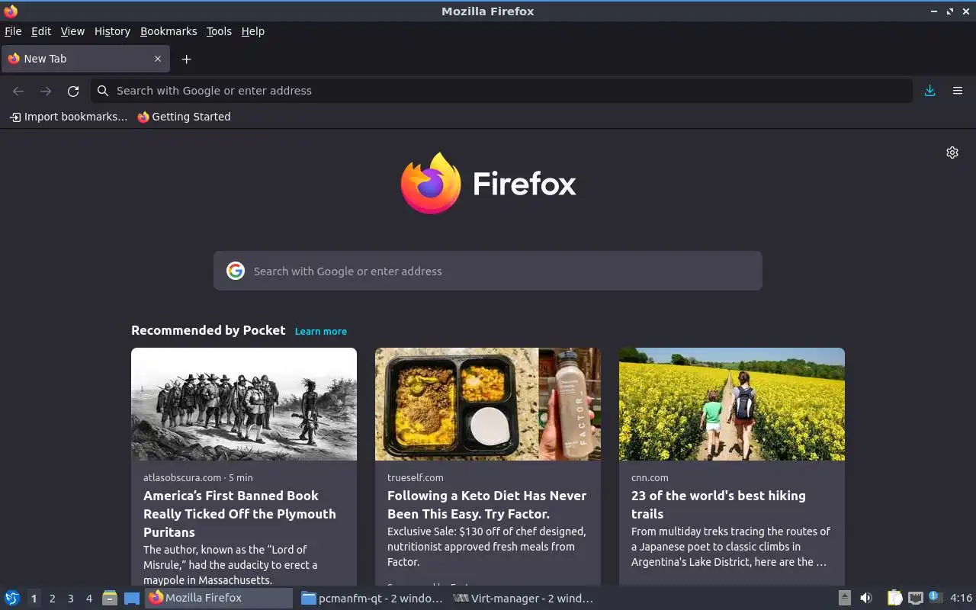The height and width of the screenshot is (610, 976).
Task: Select Mozilla Firefox taskbar window button
Action: pyautogui.click(x=219, y=598)
